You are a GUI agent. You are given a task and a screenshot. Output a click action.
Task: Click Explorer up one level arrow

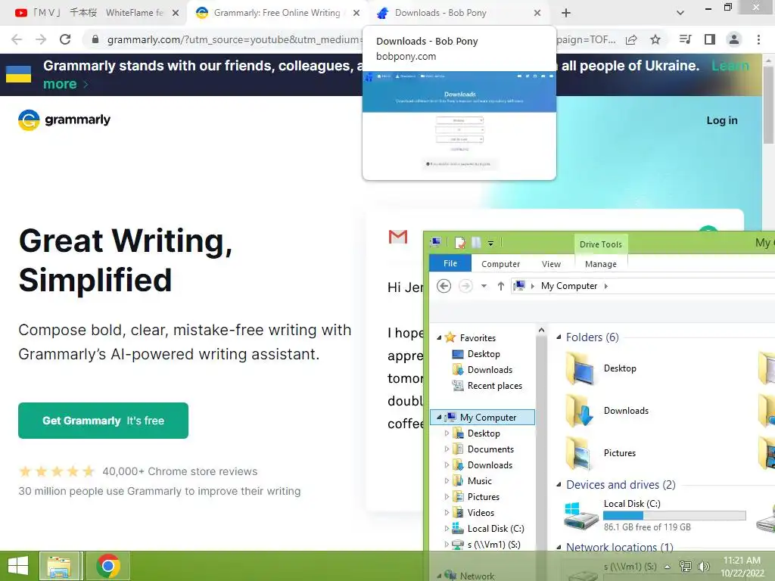[501, 286]
